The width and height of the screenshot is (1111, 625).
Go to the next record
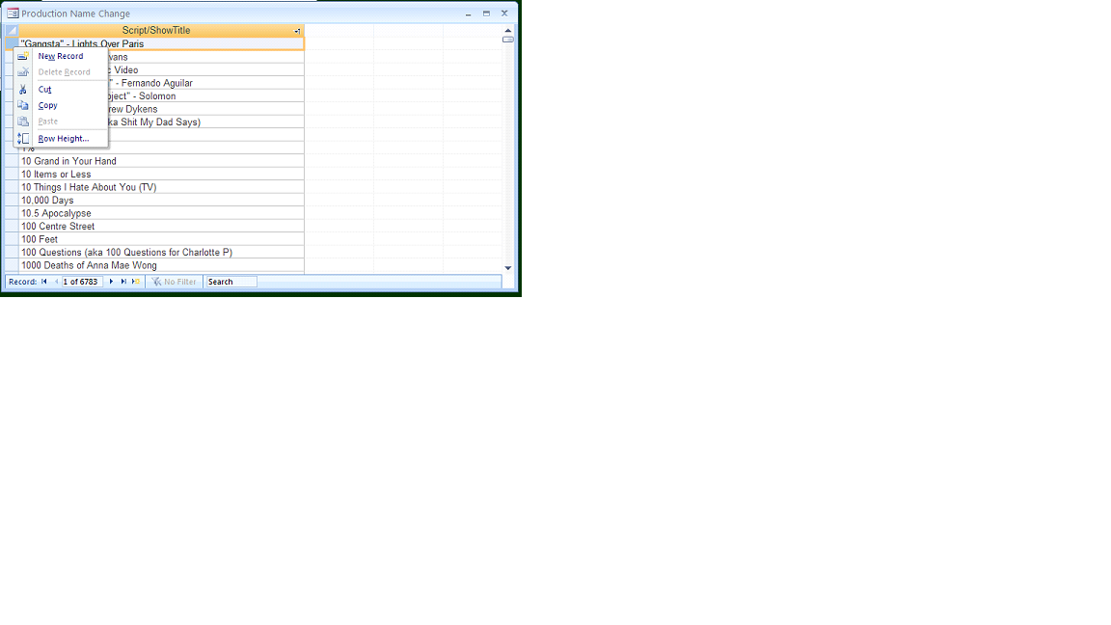click(x=111, y=282)
